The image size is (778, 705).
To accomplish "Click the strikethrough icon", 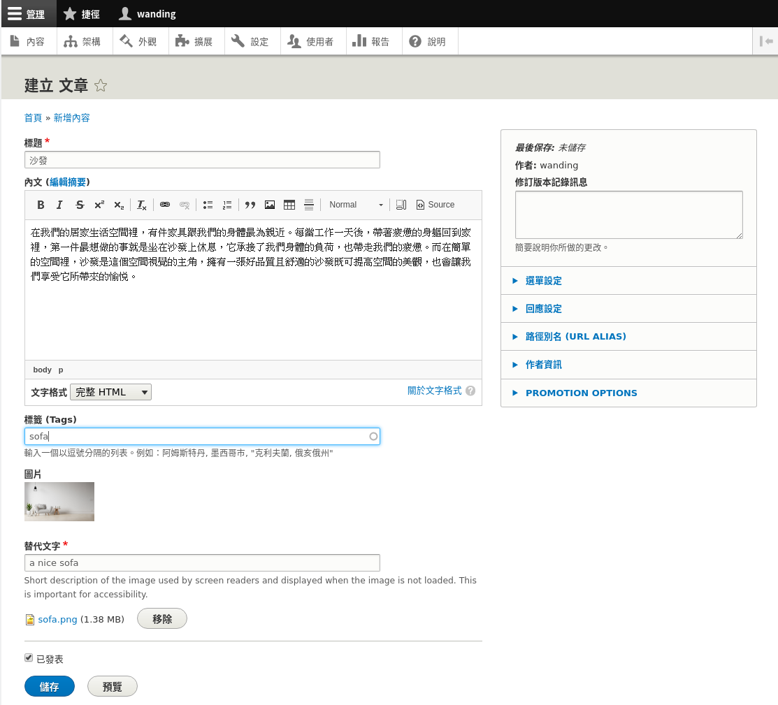I will point(80,205).
